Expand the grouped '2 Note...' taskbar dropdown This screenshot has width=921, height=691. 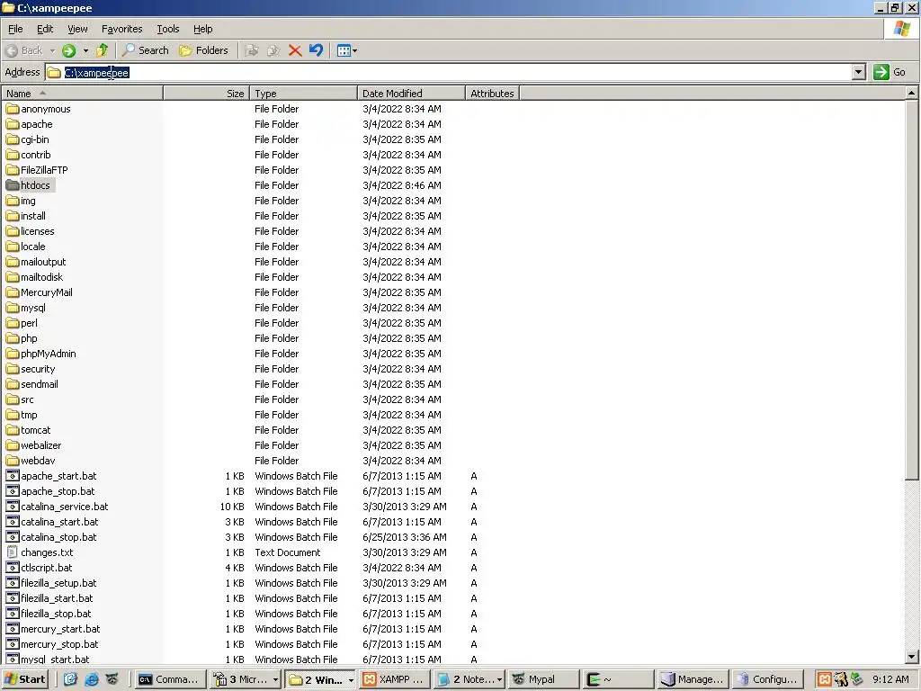click(x=499, y=679)
